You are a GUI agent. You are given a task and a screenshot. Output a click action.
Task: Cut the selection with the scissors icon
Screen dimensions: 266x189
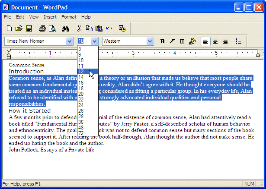79,28
